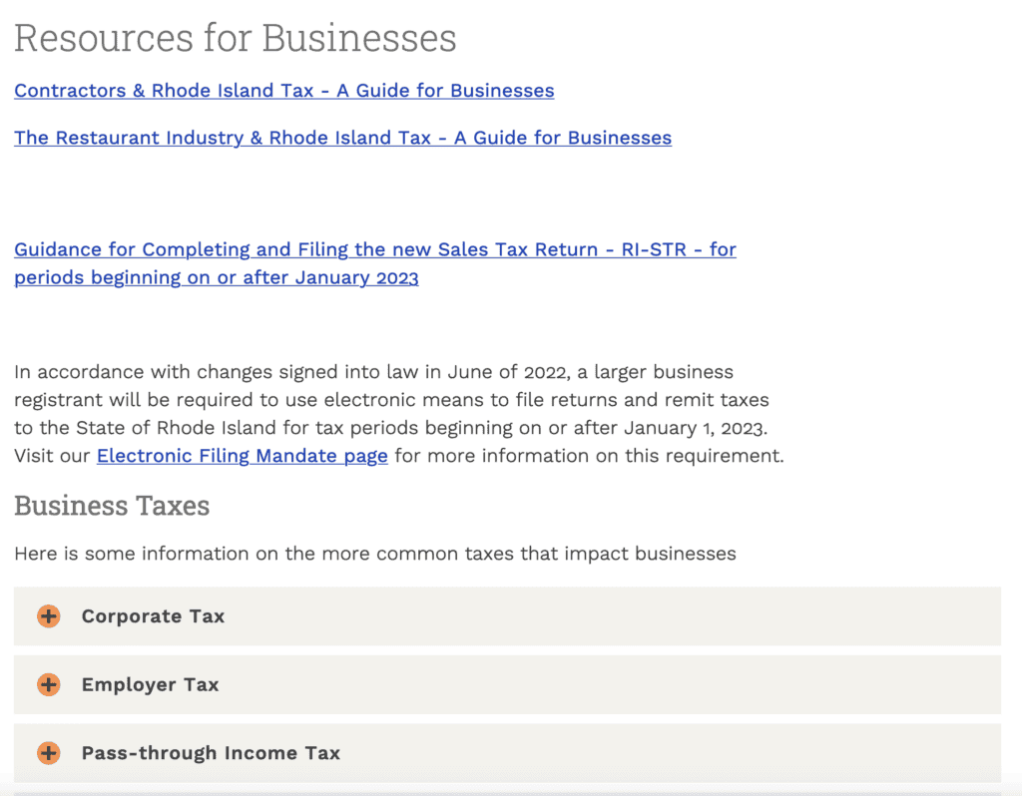1022x796 pixels.
Task: Visit the Electronic Filing Mandate page
Action: [242, 456]
